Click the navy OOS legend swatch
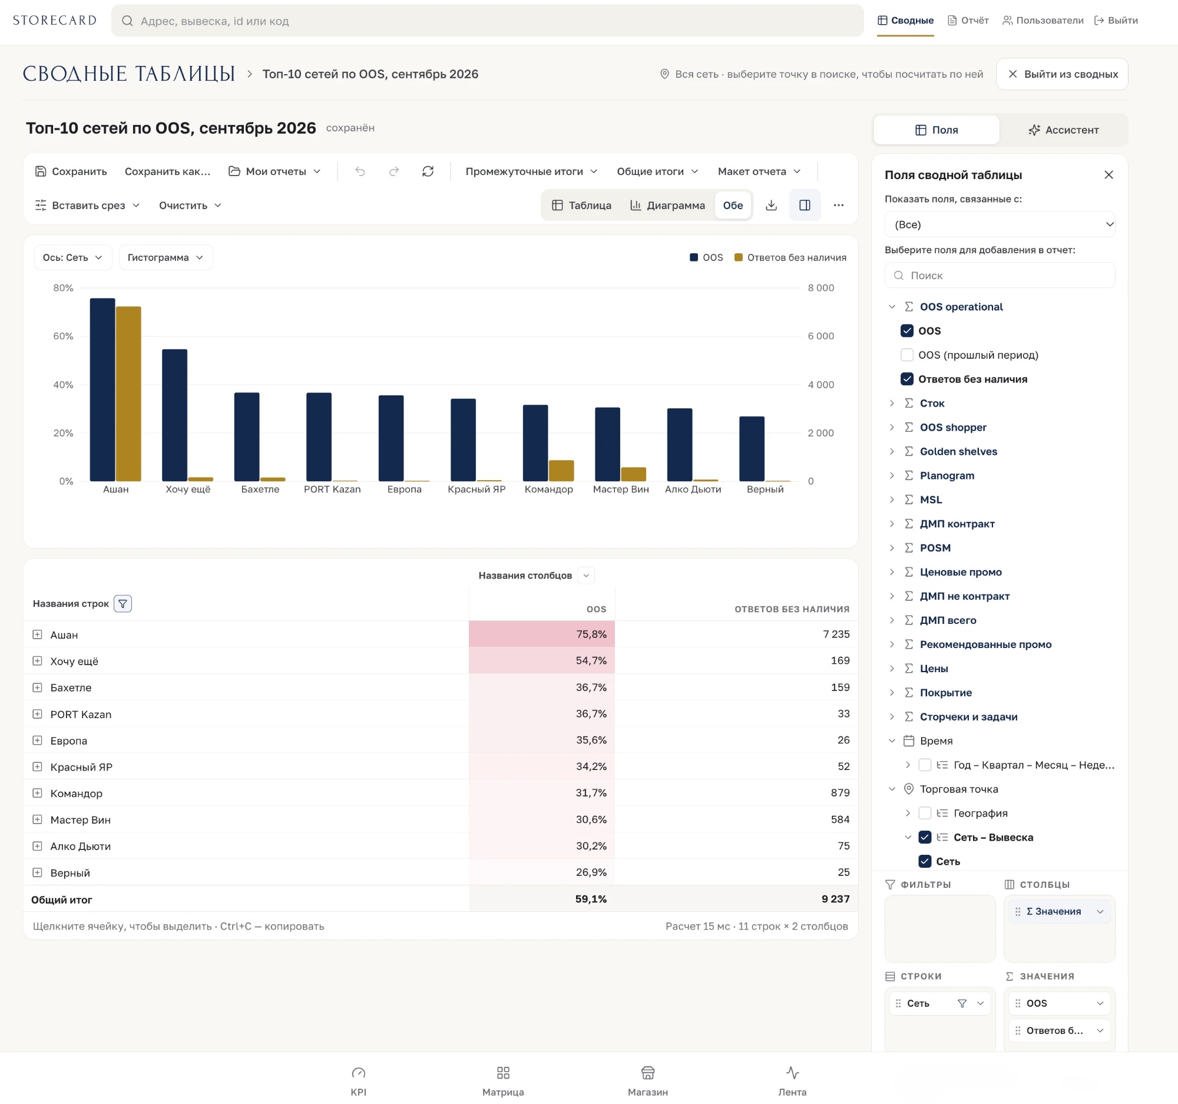 (x=693, y=257)
